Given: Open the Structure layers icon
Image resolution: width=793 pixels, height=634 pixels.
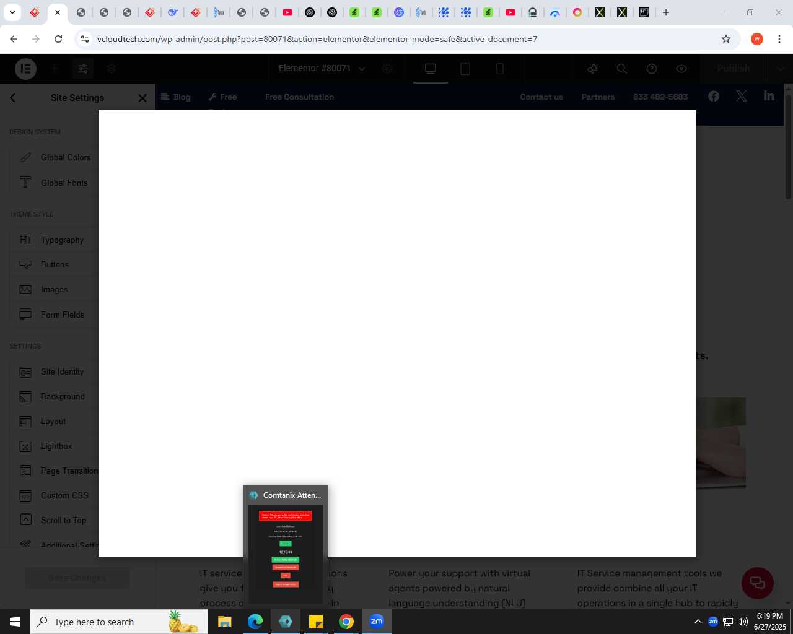Looking at the screenshot, I should [112, 69].
